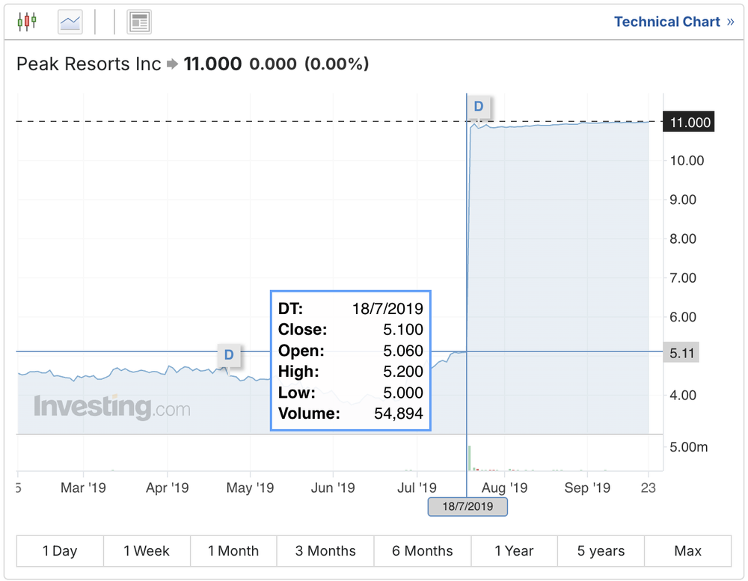Show the Max time range
The width and height of the screenshot is (748, 581).
tap(687, 551)
